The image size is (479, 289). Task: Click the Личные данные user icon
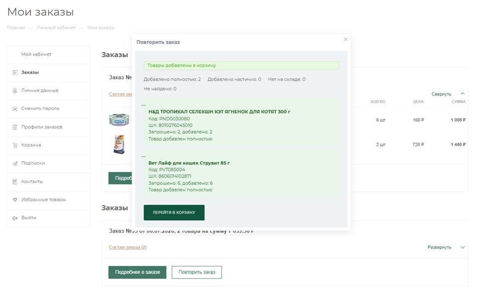(x=15, y=90)
